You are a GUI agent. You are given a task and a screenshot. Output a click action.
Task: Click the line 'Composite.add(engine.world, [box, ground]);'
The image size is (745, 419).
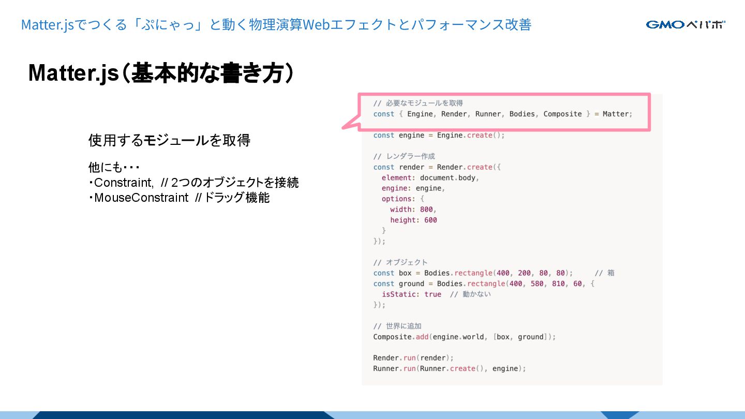click(465, 337)
